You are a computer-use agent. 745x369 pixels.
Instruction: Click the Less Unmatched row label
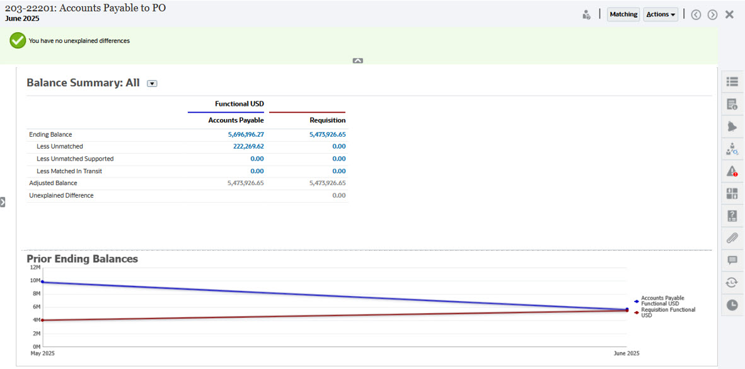(59, 146)
